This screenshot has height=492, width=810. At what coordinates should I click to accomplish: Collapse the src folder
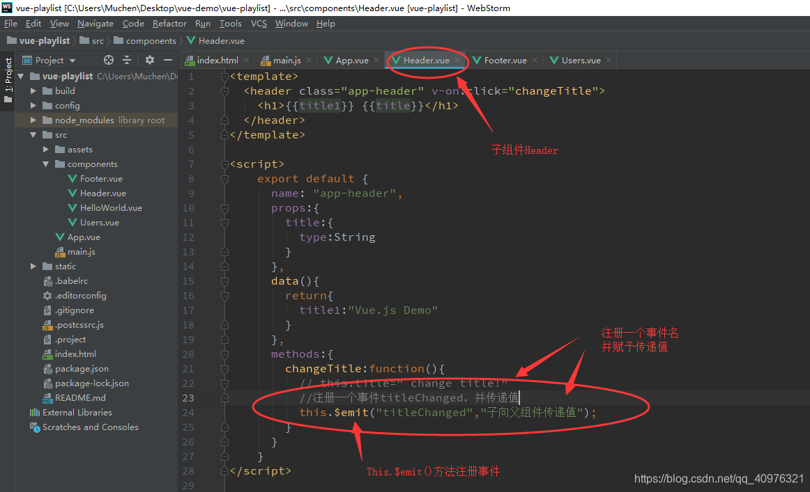(x=33, y=134)
